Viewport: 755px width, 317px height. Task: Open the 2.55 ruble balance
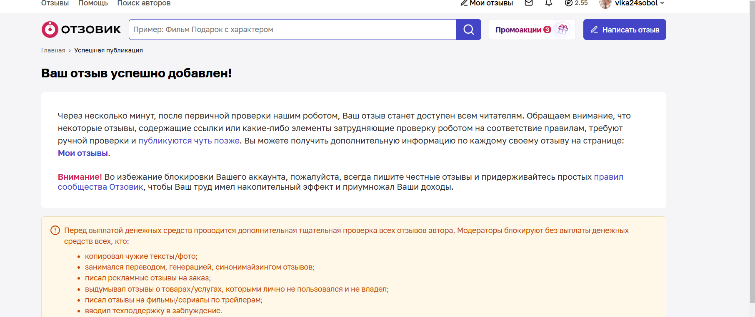(576, 3)
